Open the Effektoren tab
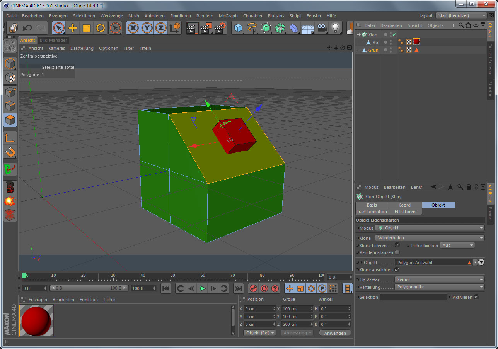 pos(405,212)
